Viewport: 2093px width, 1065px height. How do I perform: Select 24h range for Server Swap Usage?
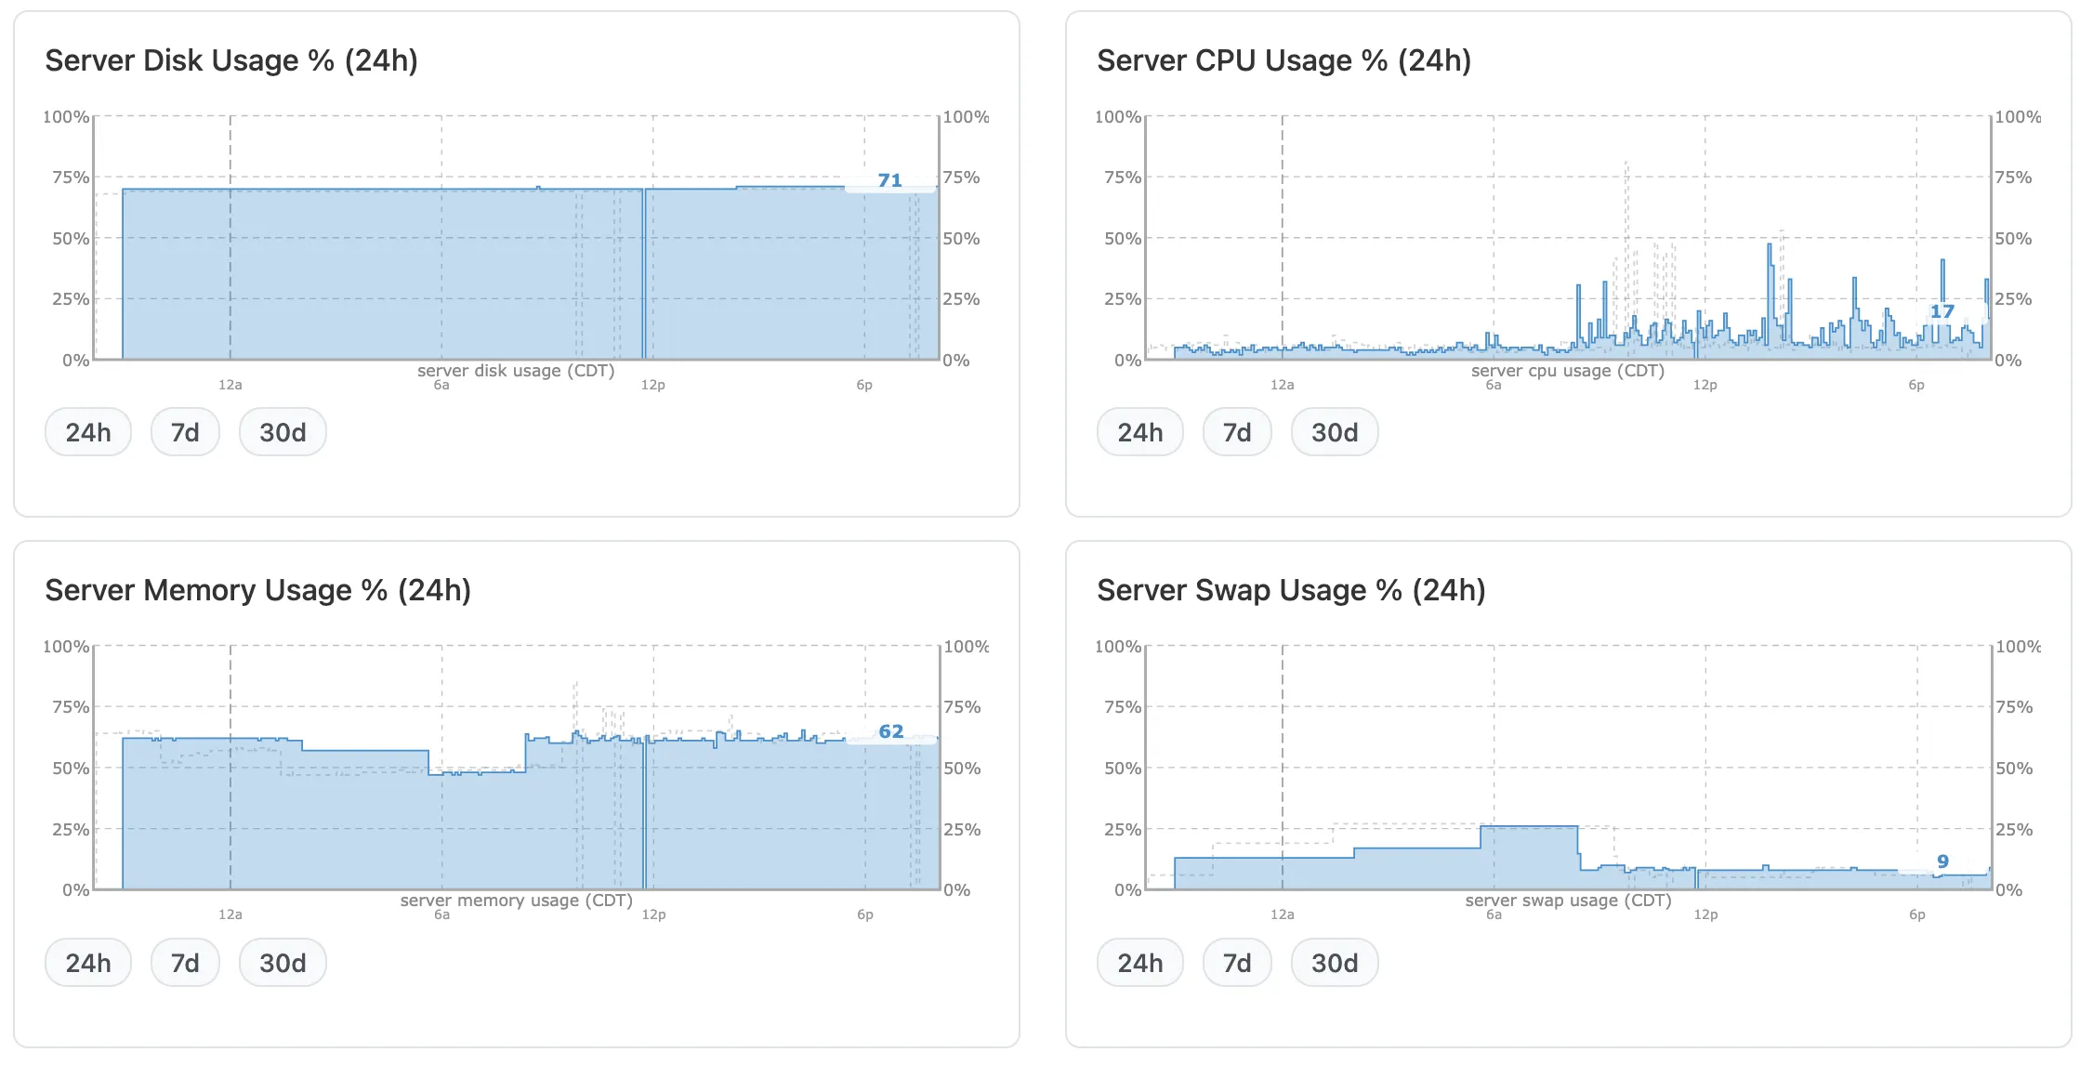point(1140,963)
